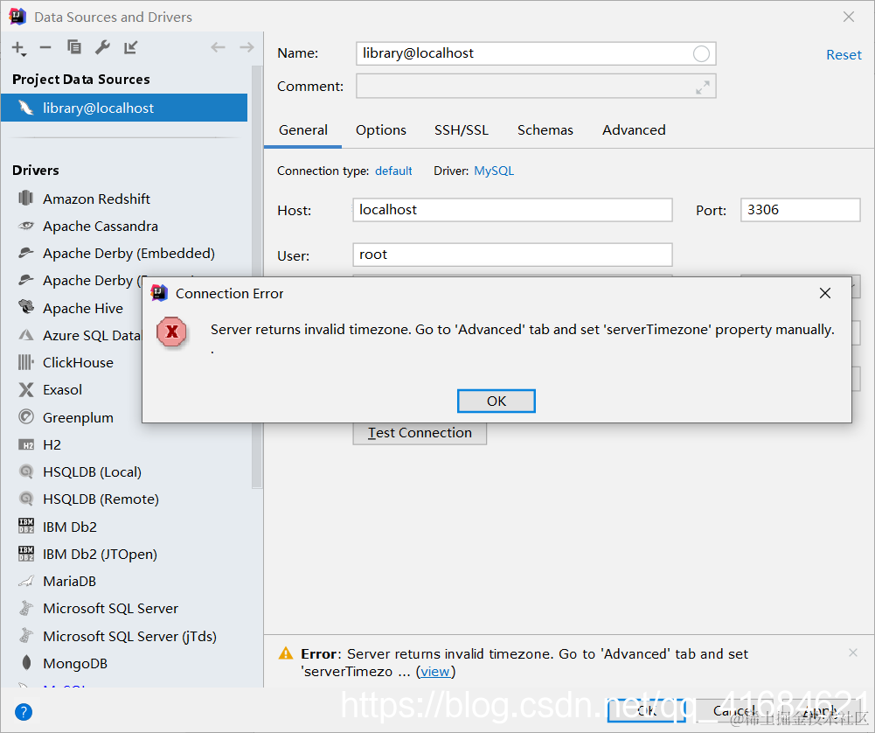Switch to the Options tab

[x=380, y=130]
